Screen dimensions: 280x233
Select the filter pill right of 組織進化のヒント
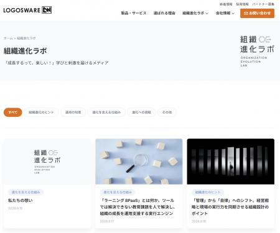pos(73,112)
